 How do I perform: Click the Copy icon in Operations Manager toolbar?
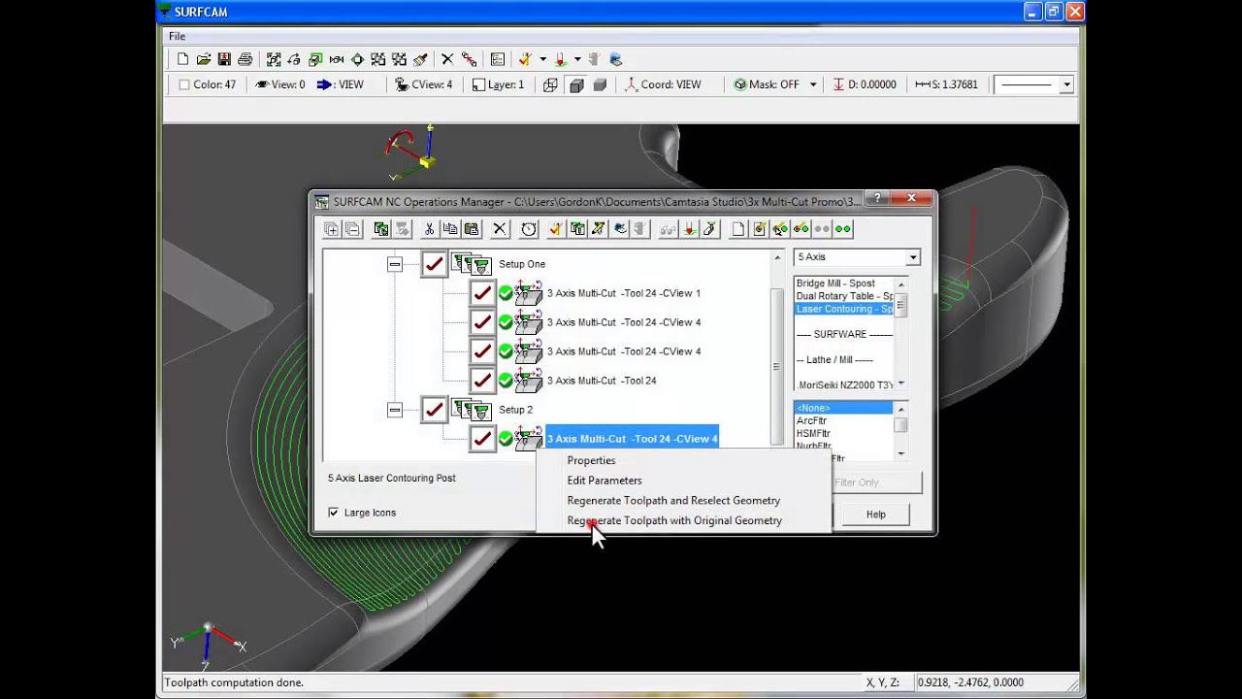(x=450, y=229)
